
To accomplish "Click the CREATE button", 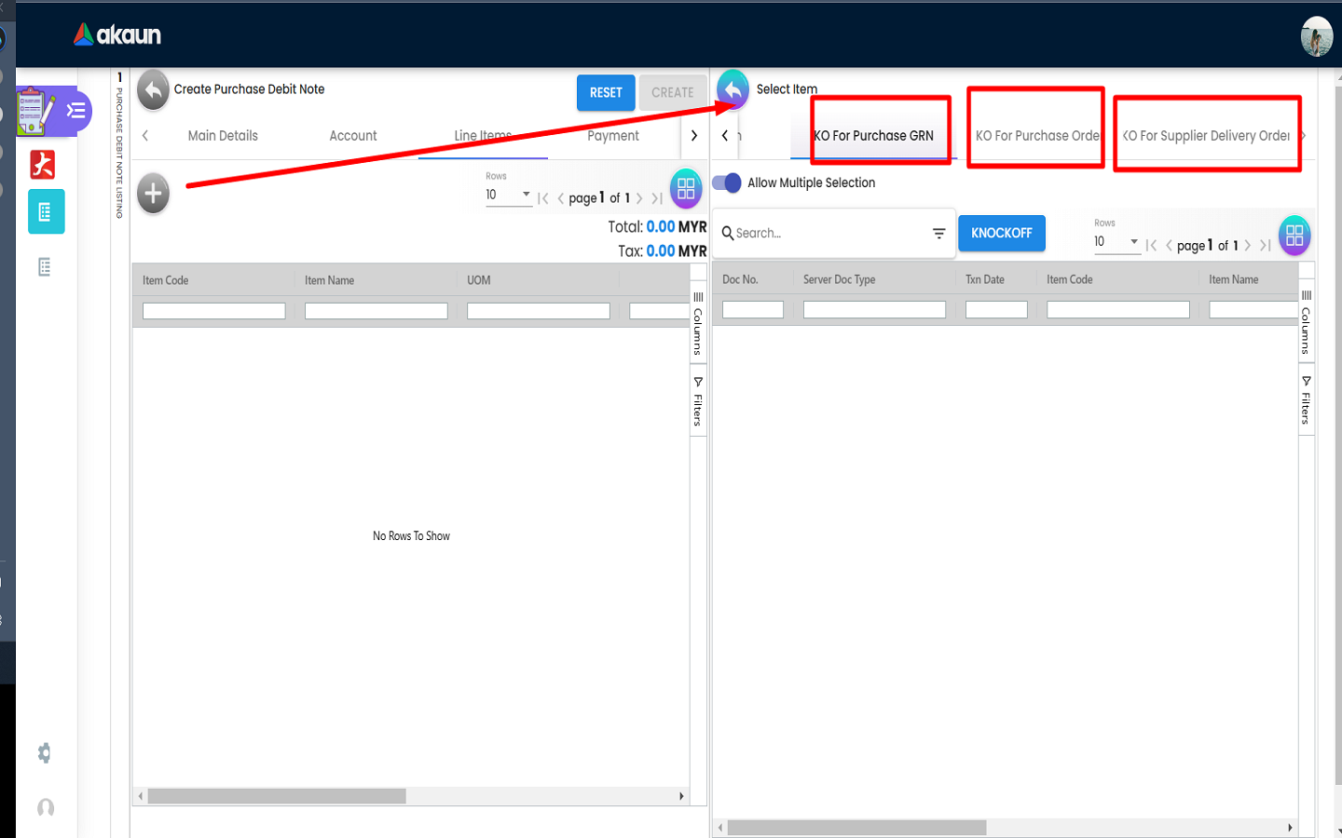I will tap(673, 92).
